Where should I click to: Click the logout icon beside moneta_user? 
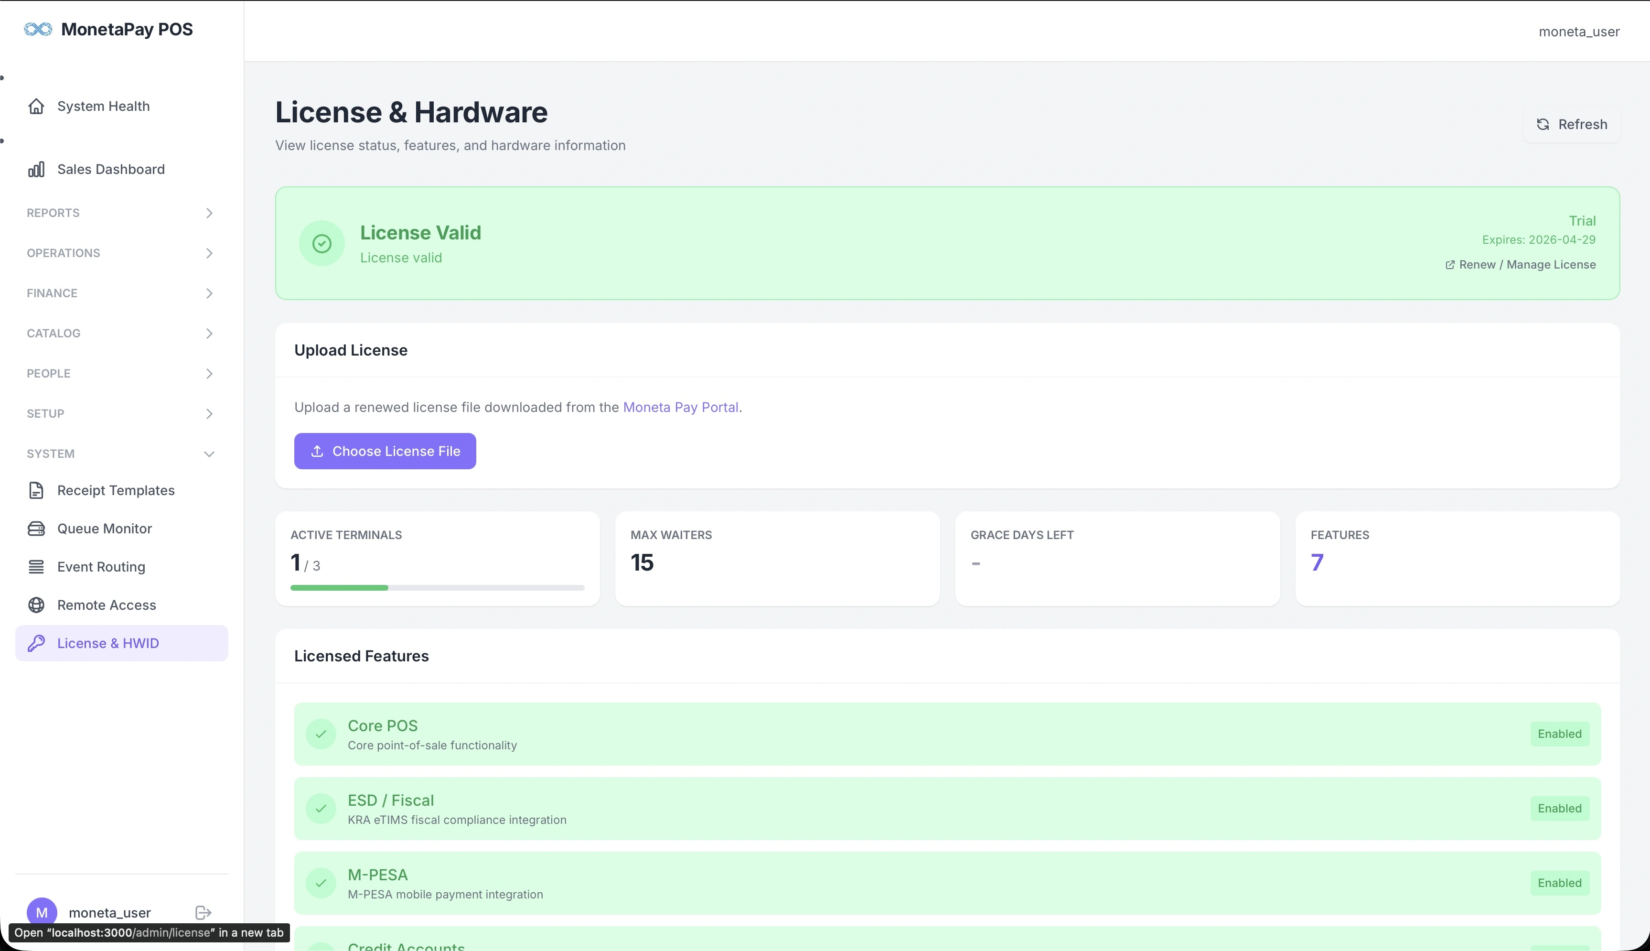(204, 912)
